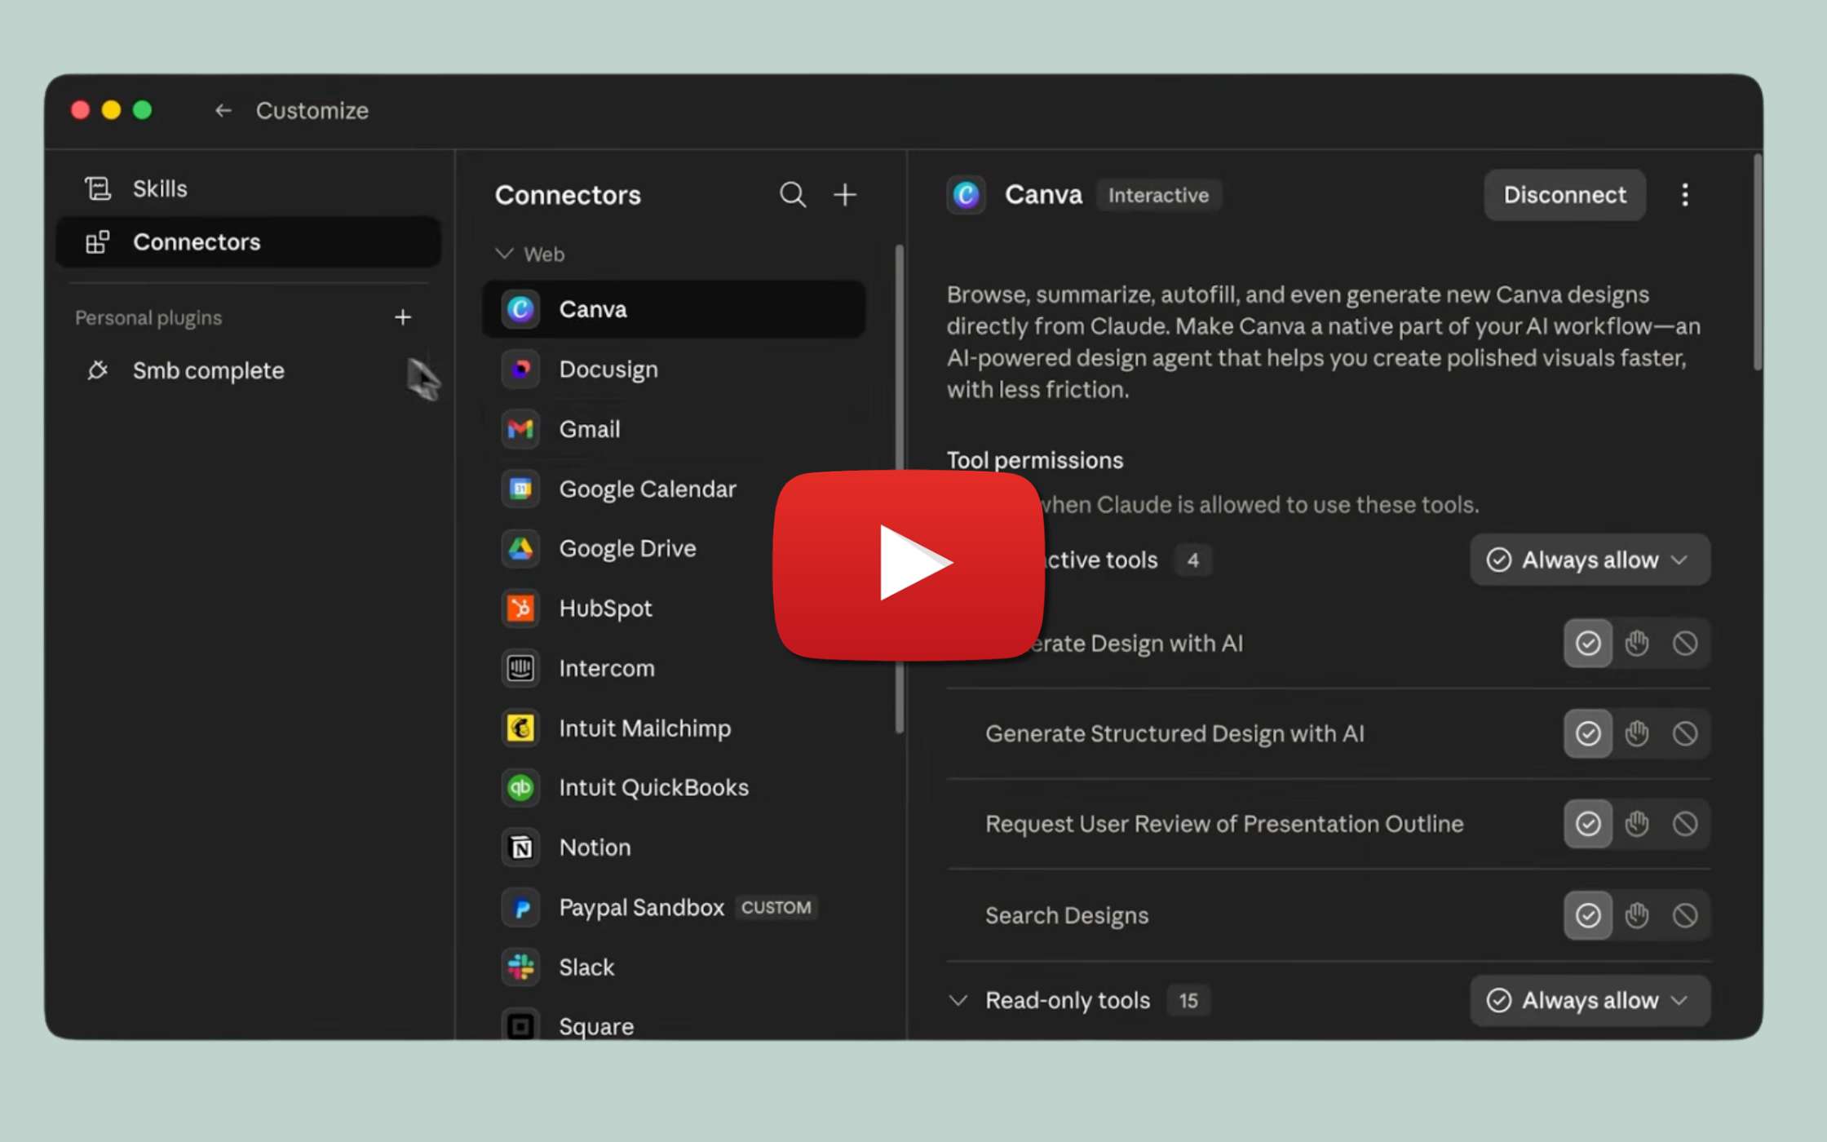Viewport: 1827px width, 1142px height.
Task: Always allow Request User Review of Presentation Outline
Action: pyautogui.click(x=1587, y=824)
